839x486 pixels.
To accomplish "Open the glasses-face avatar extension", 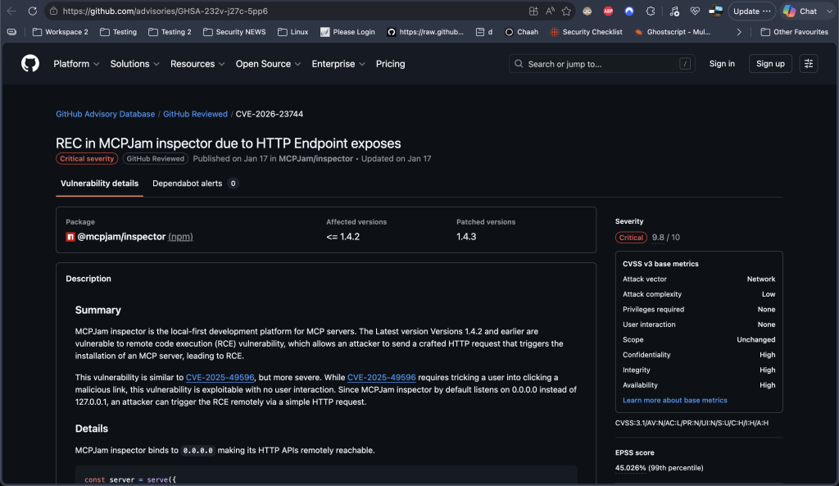I will click(587, 11).
